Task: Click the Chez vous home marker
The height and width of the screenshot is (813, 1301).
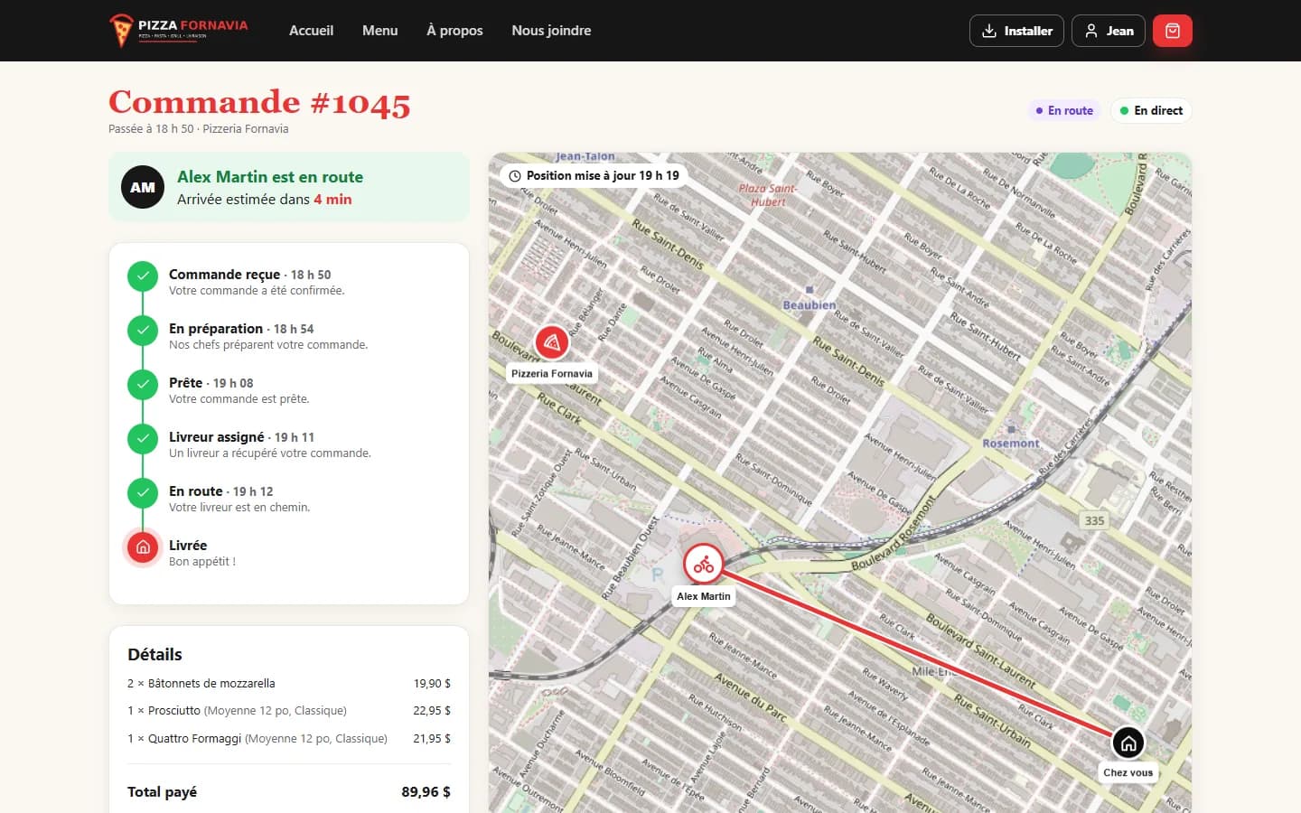Action: pyautogui.click(x=1128, y=743)
